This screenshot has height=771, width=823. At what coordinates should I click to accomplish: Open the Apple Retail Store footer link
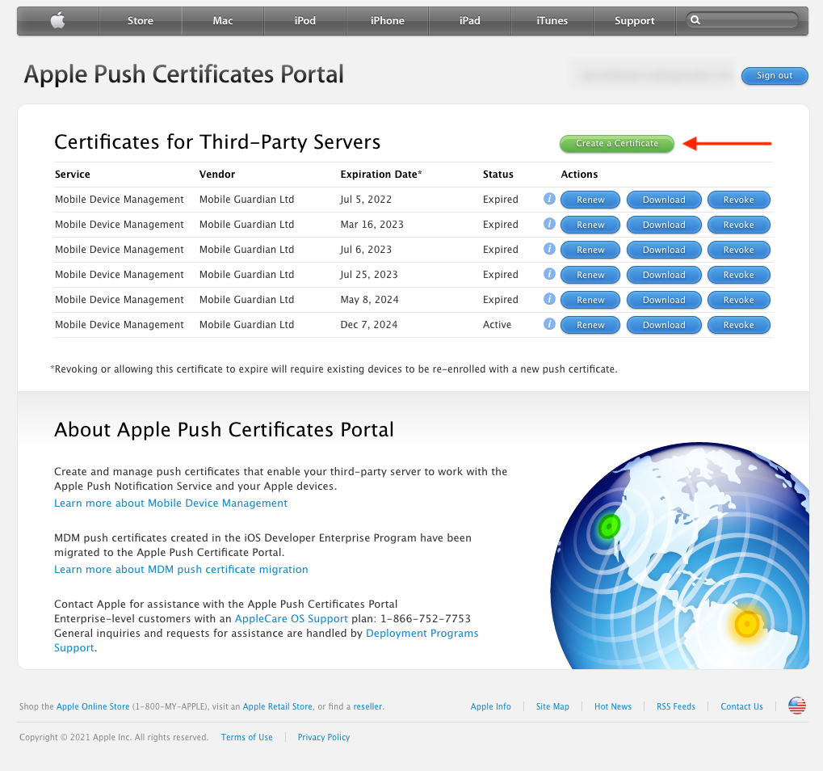[x=277, y=706]
